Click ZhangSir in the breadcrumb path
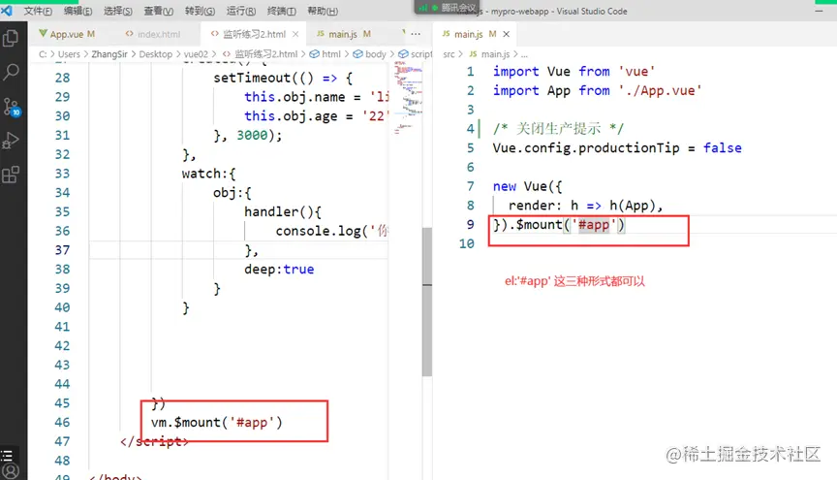837x480 pixels. point(109,54)
